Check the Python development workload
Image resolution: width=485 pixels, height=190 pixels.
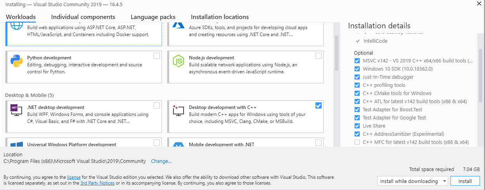(x=157, y=56)
